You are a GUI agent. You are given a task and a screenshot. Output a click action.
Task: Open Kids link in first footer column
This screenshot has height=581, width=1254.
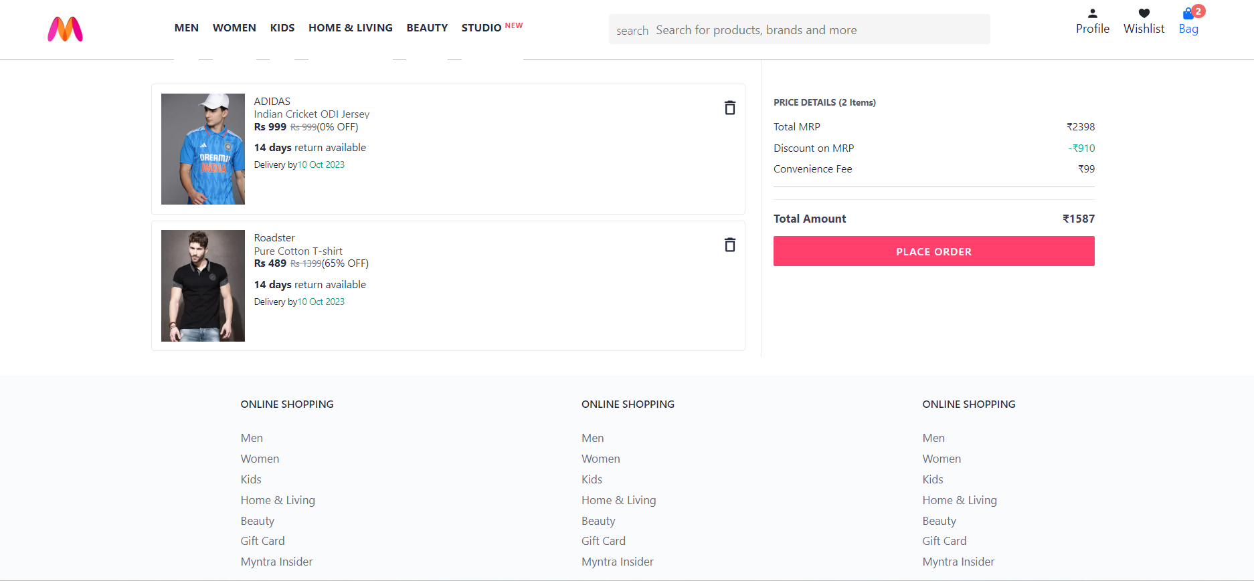pyautogui.click(x=251, y=479)
